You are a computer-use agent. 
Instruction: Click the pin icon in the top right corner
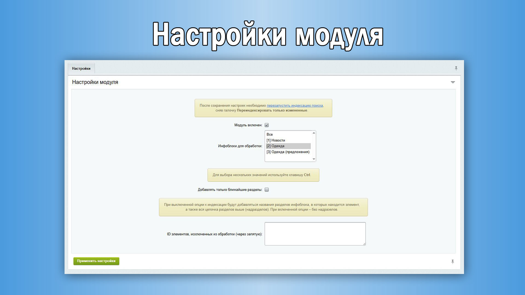click(x=456, y=68)
